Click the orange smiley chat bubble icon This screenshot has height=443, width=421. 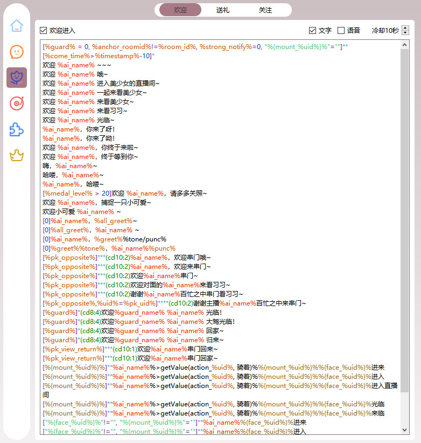click(x=17, y=52)
